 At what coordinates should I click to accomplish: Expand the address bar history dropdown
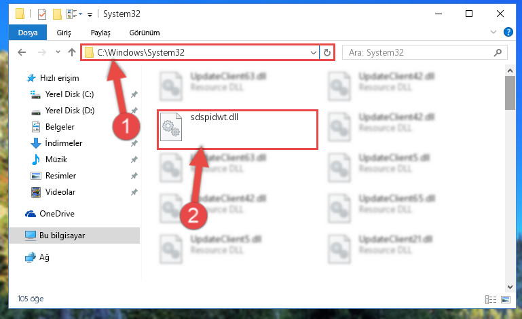[x=313, y=53]
